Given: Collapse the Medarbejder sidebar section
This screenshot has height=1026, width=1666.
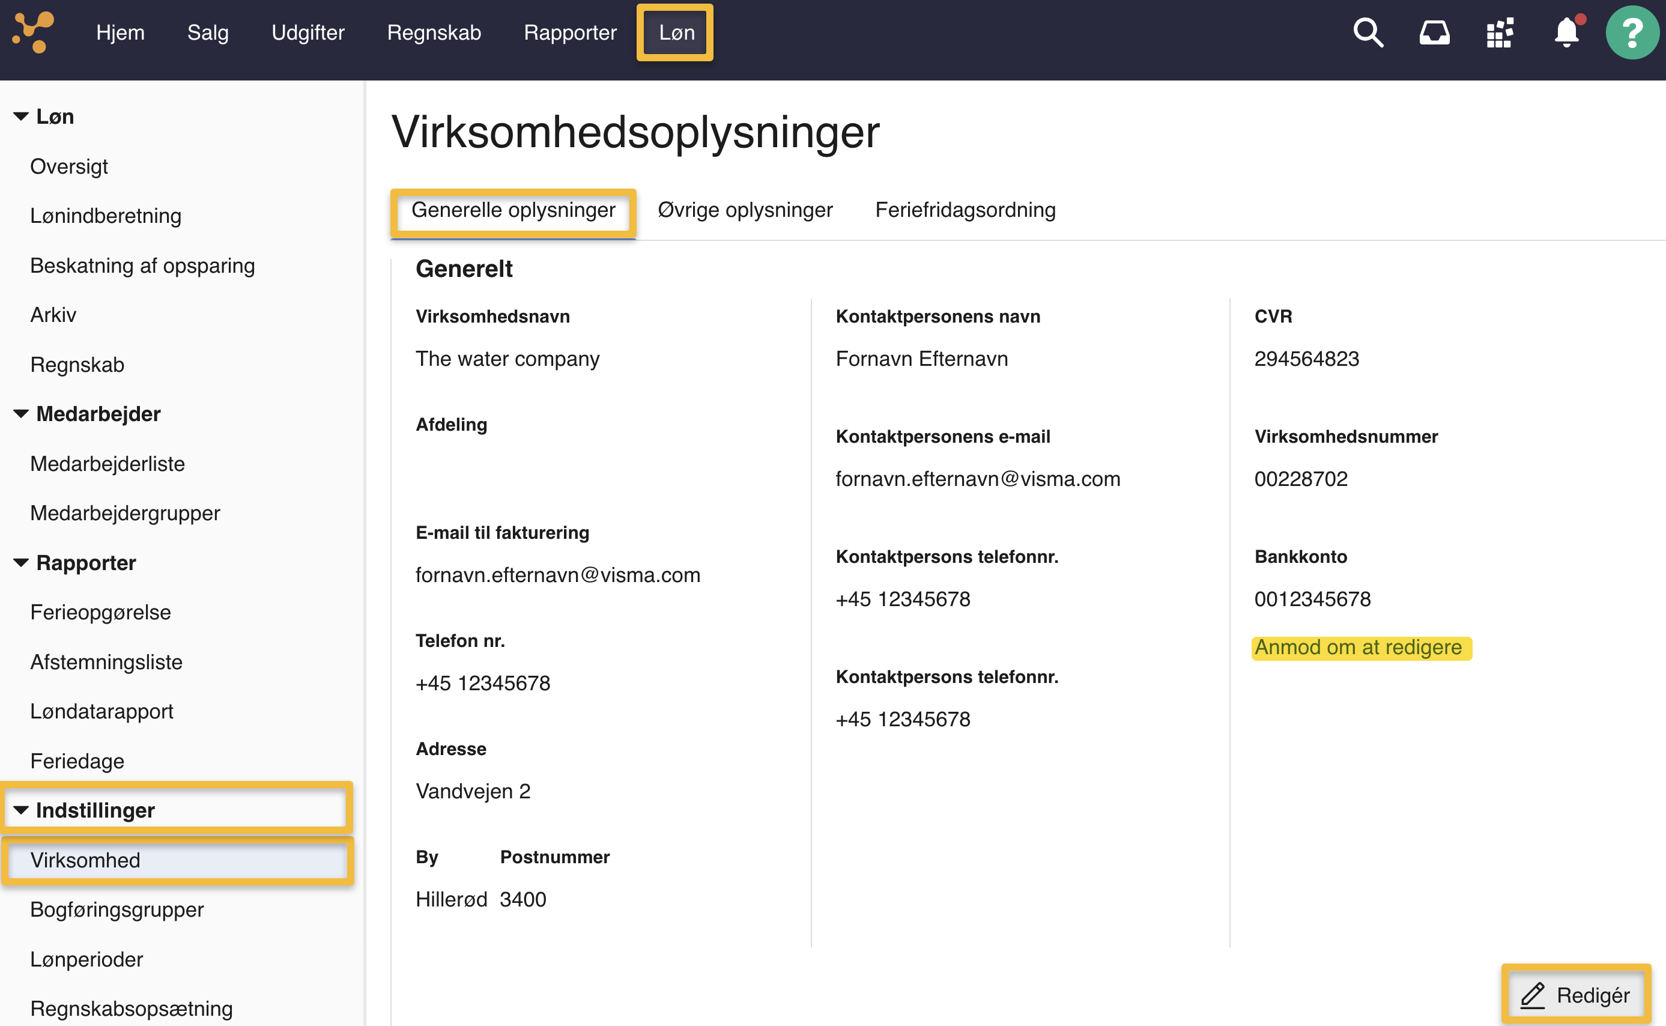Looking at the screenshot, I should tap(21, 414).
